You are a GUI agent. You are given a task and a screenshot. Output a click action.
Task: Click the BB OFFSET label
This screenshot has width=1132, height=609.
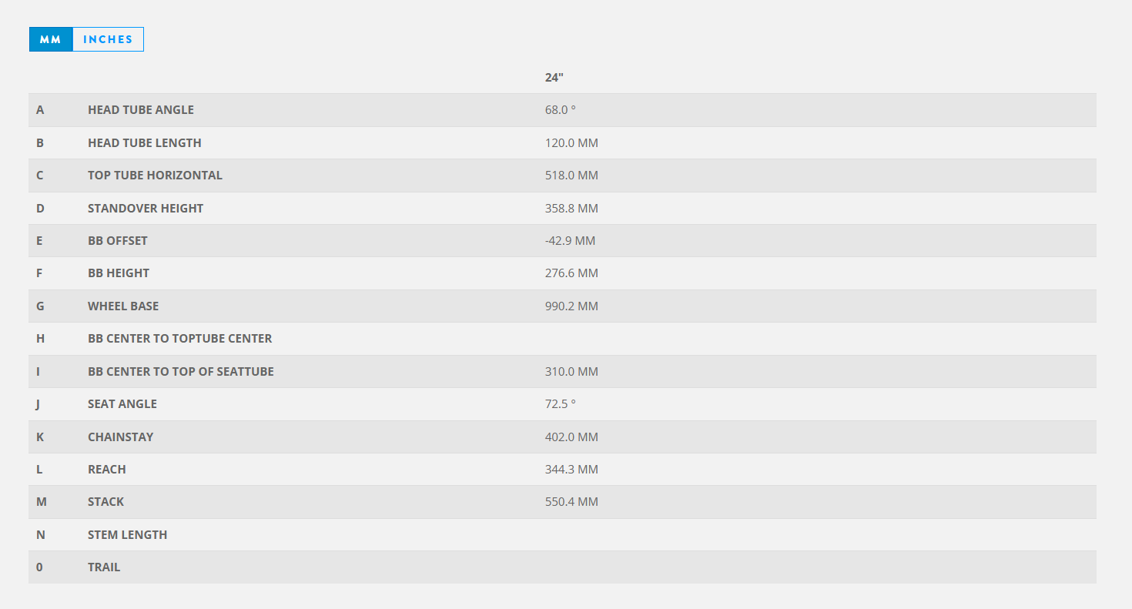tap(118, 241)
